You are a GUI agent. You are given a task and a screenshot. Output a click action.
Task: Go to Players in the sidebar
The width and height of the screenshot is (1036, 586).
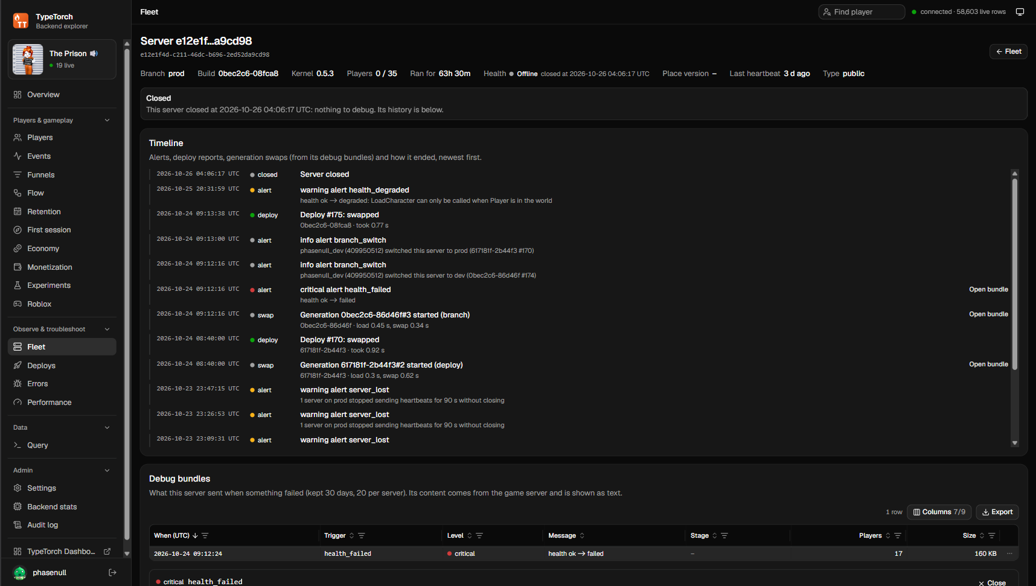click(62, 138)
